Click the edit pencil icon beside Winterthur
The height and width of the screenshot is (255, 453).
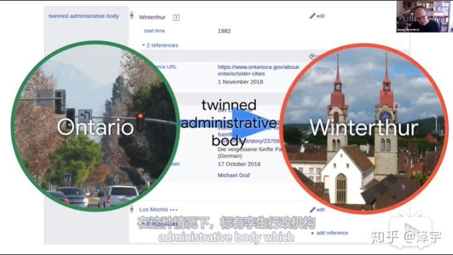[x=313, y=16]
